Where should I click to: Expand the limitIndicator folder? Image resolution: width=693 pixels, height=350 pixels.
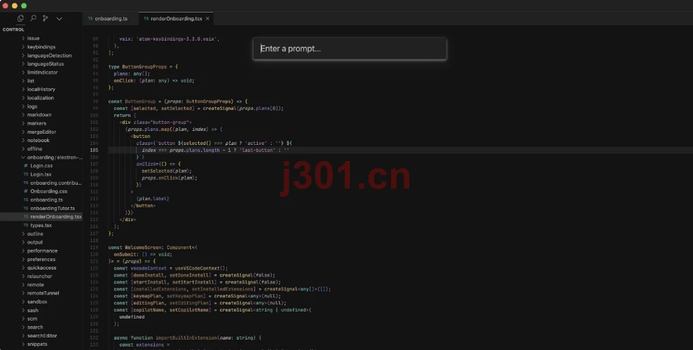click(41, 72)
